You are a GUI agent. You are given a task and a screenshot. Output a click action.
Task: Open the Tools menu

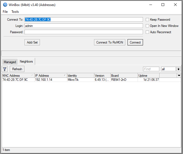15,12
